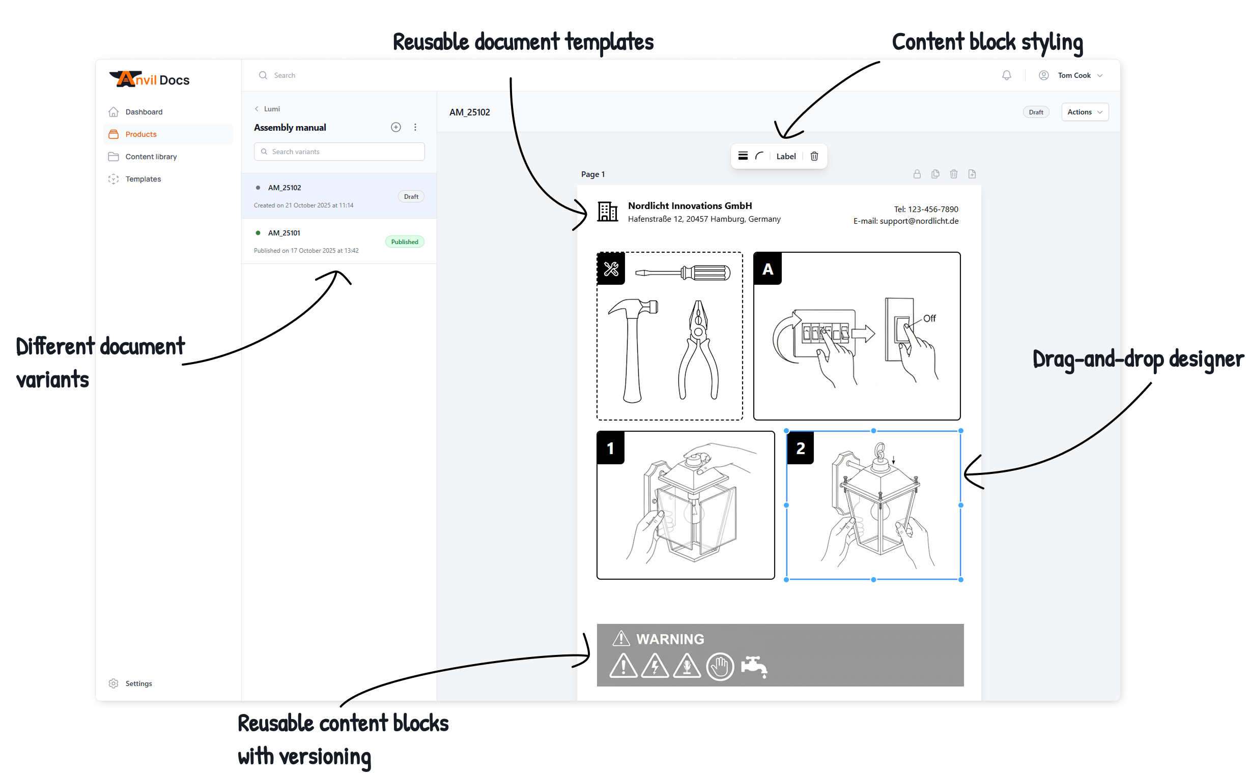Image resolution: width=1249 pixels, height=777 pixels.
Task: Open notifications via the bell icon
Action: point(1006,75)
